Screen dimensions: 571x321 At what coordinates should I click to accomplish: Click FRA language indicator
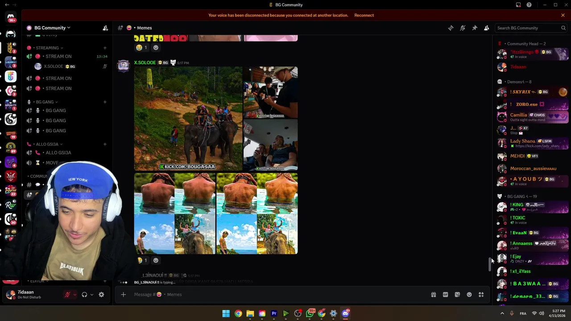click(523, 313)
